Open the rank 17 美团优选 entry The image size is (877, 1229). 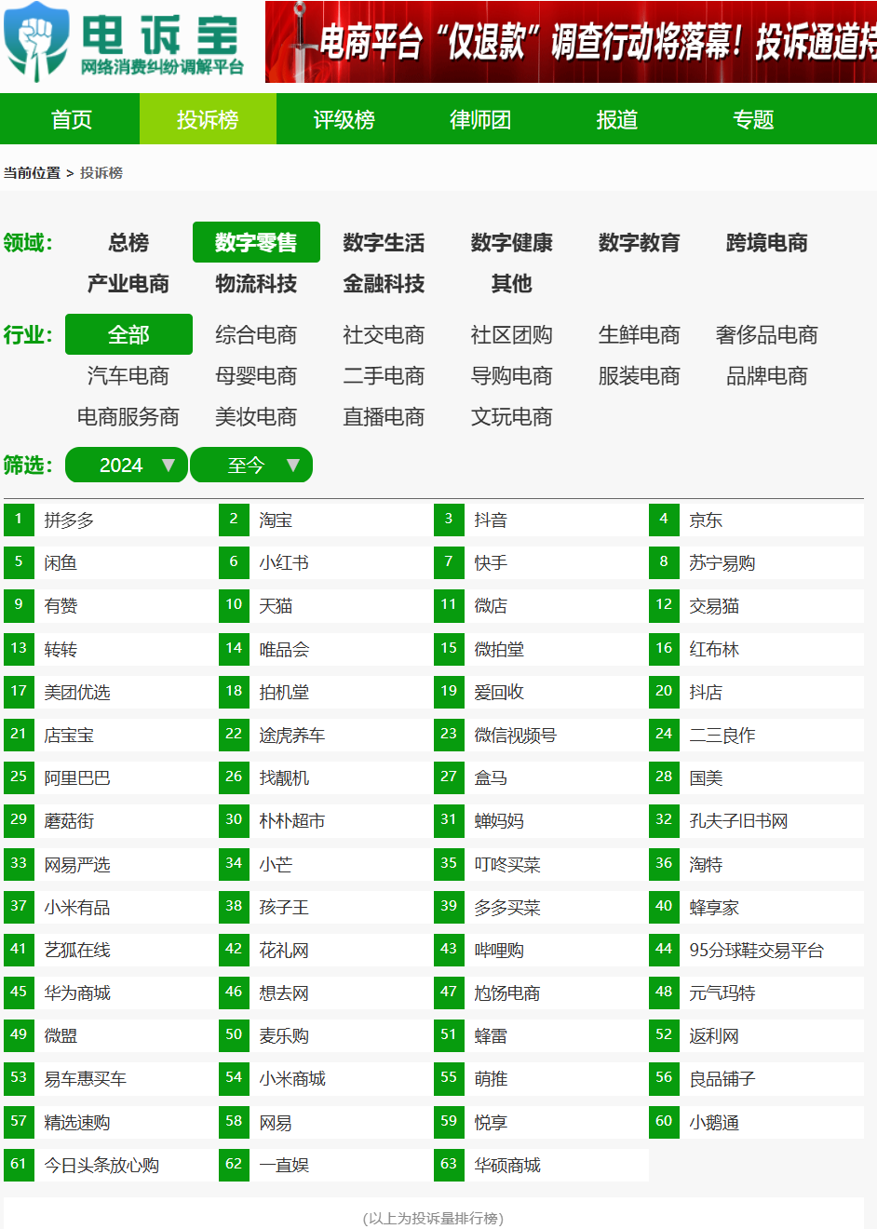[x=111, y=692]
